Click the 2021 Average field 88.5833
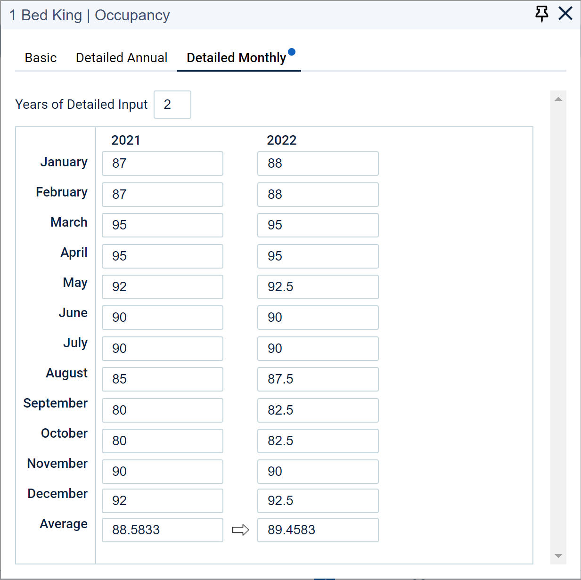The image size is (581, 580). click(x=163, y=530)
